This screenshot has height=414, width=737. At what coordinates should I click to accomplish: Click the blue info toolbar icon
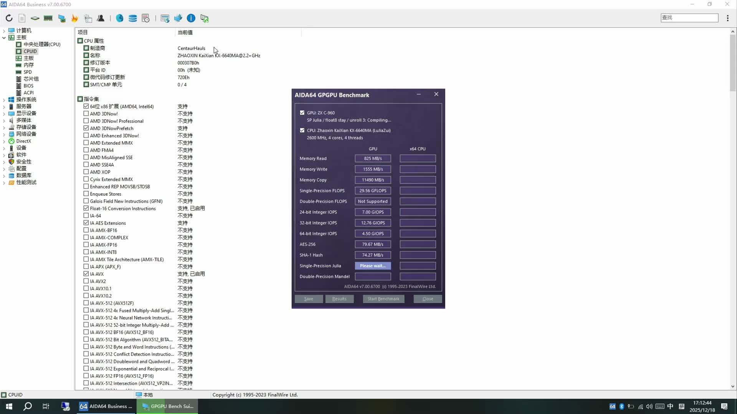[x=191, y=18]
